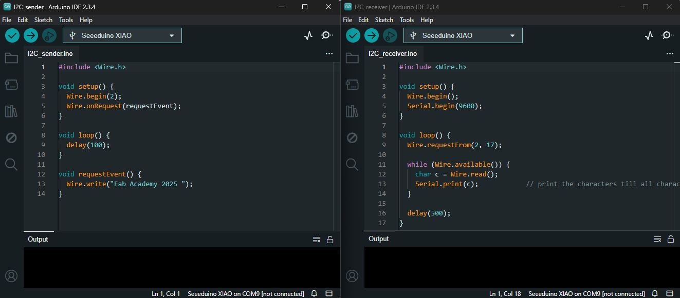This screenshot has width=680, height=298.
Task: Open Sketch menu in I2C_receiver window
Action: point(384,20)
